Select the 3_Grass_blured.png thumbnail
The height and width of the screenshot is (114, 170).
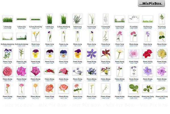35,19
